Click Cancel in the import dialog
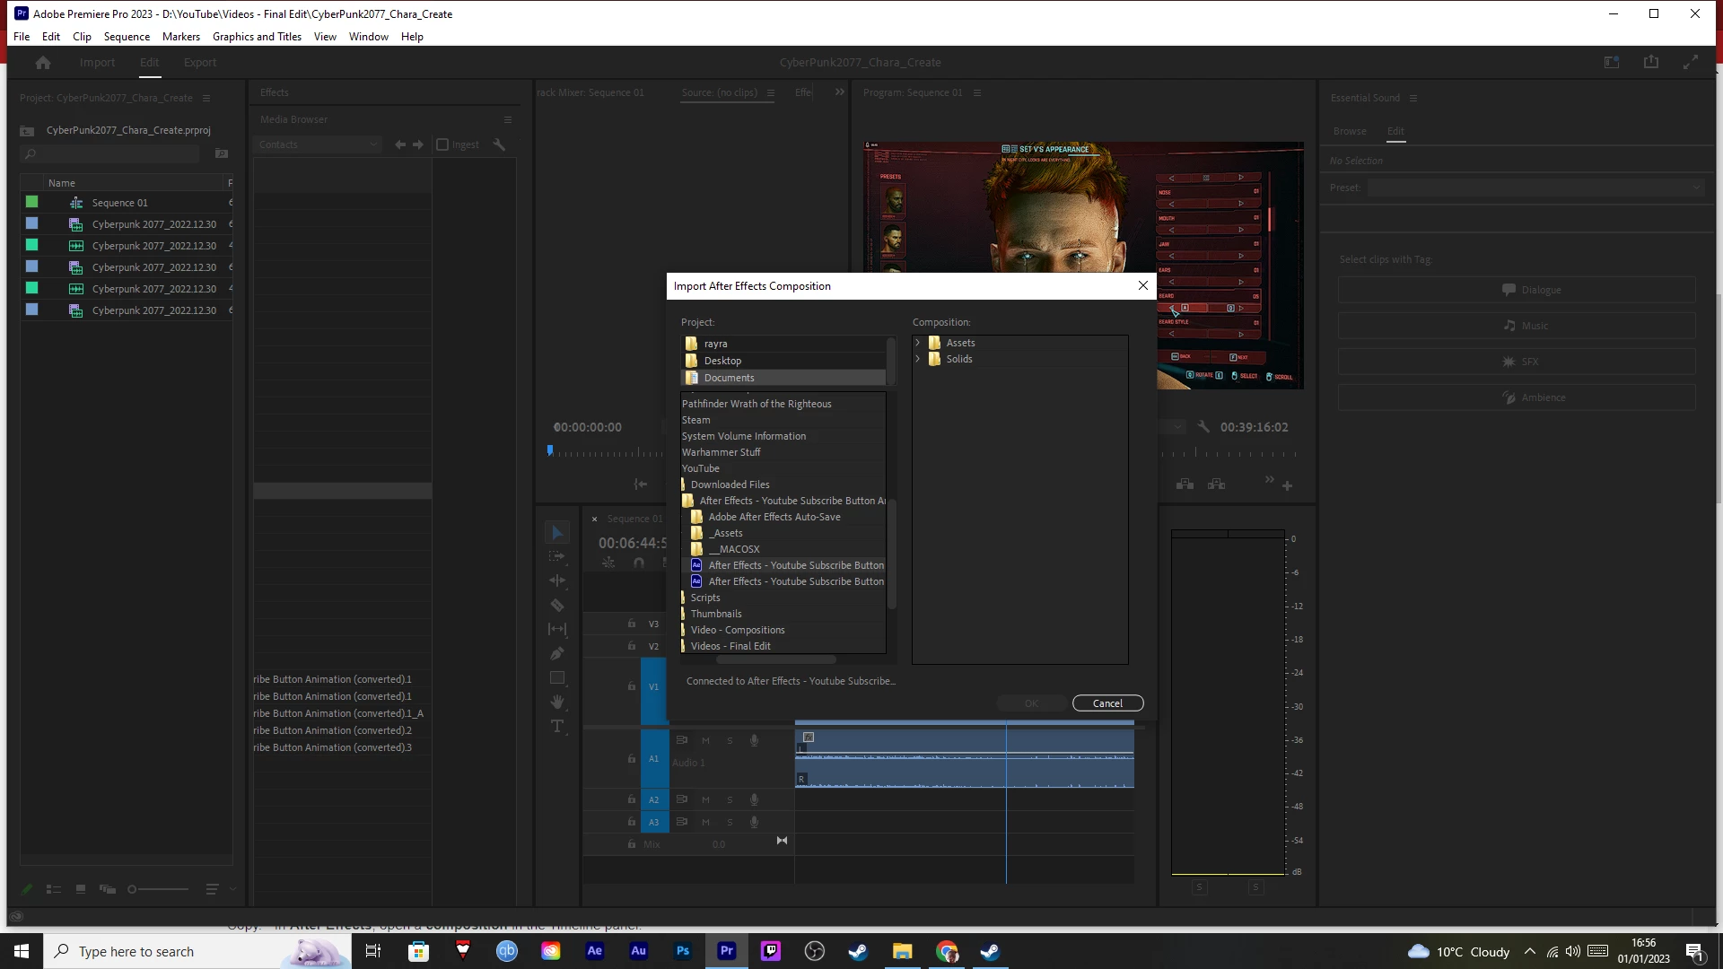The height and width of the screenshot is (969, 1723). click(1106, 703)
